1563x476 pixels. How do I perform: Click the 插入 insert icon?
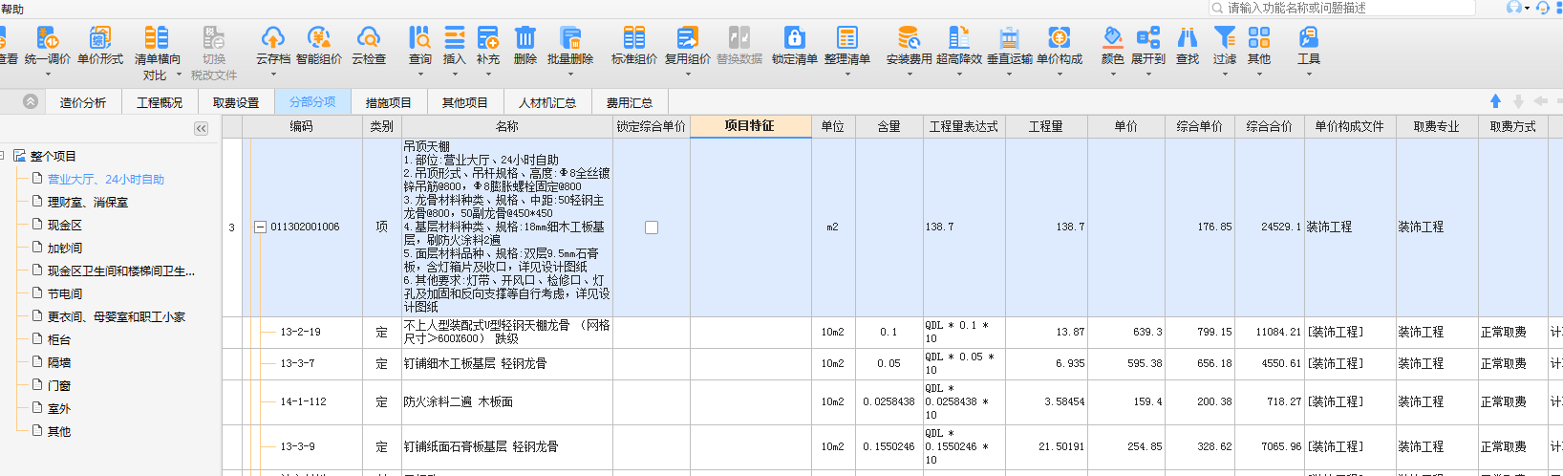coord(455,37)
